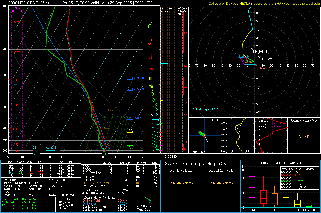The height and width of the screenshot is (213, 321).
Task: Click the 'Classic Supercell' purple label
Action: point(278,125)
